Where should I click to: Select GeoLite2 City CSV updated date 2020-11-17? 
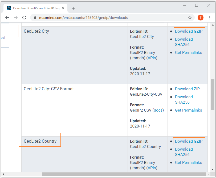140,126
